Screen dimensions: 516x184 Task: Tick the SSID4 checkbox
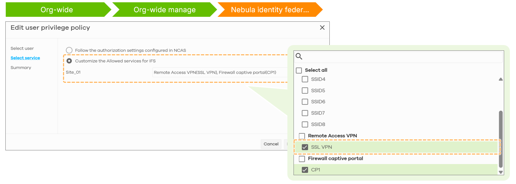point(305,79)
